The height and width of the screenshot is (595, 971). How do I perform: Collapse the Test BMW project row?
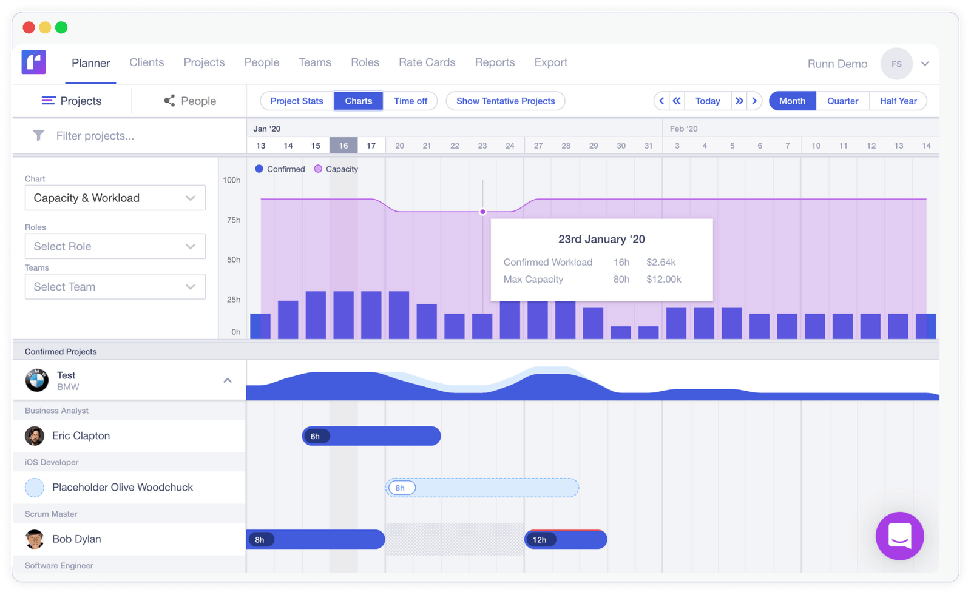click(228, 380)
